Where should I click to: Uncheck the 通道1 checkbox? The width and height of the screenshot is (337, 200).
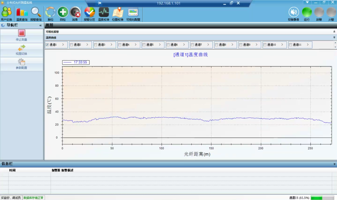[47, 45]
